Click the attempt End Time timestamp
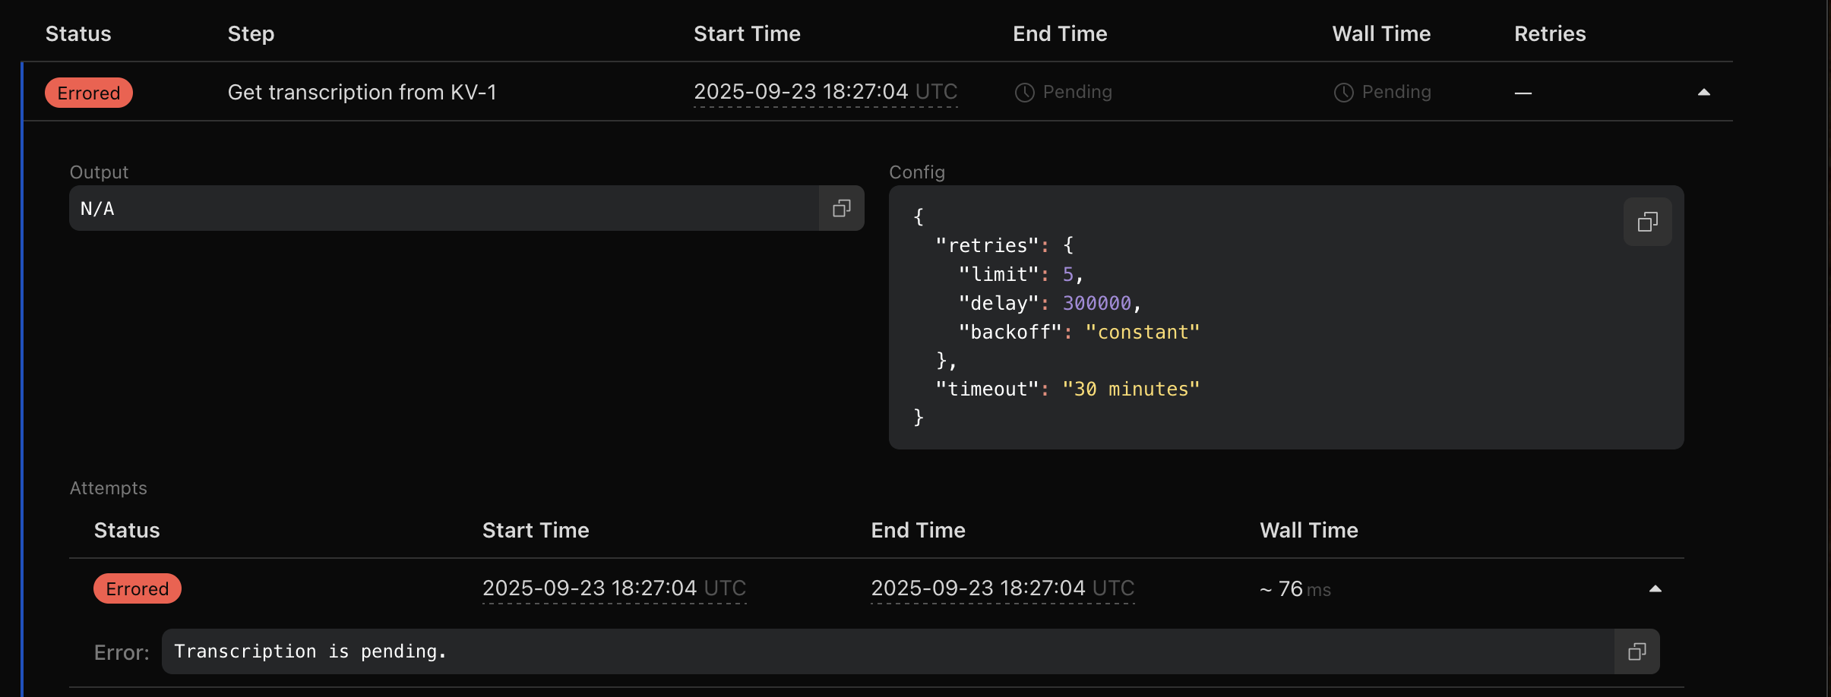Screen dimensions: 1831x697 tap(1002, 588)
